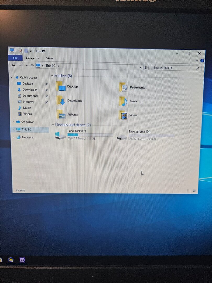Expand the Network tree node
The height and width of the screenshot is (283, 212).
pos(14,137)
